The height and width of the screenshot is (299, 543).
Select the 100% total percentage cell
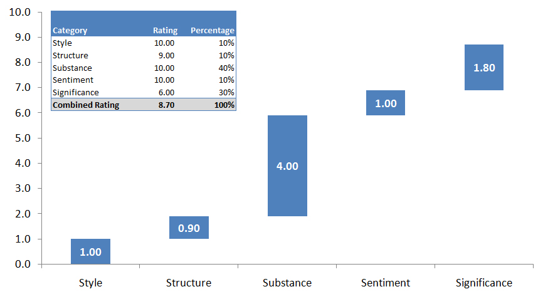pos(224,105)
